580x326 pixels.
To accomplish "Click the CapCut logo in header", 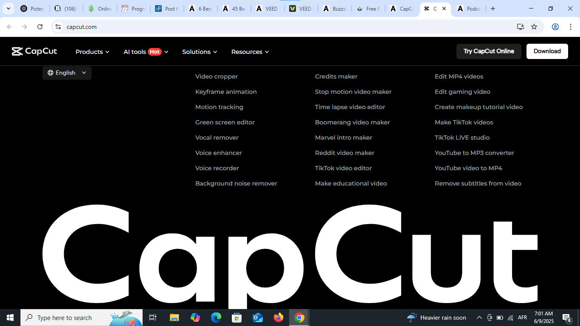I will [x=34, y=51].
